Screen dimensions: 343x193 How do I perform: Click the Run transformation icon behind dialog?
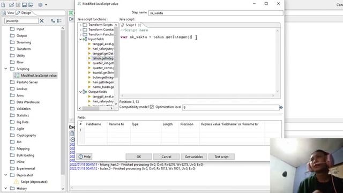click(71, 19)
